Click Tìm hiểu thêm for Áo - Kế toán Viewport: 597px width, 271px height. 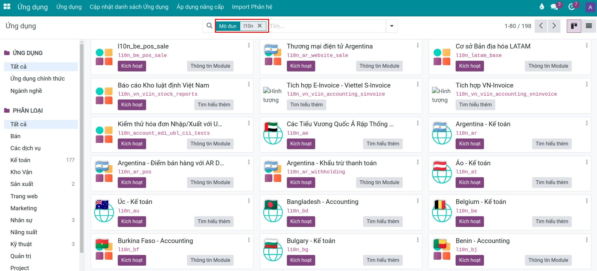[552, 182]
